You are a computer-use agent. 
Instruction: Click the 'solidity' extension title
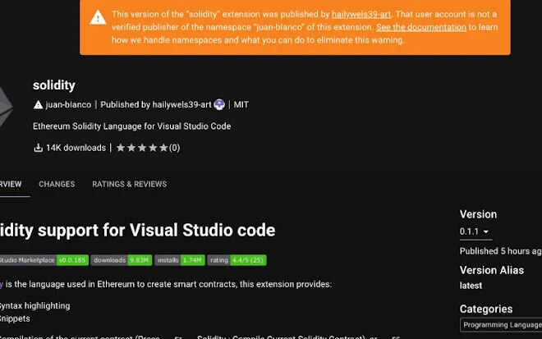(x=54, y=85)
